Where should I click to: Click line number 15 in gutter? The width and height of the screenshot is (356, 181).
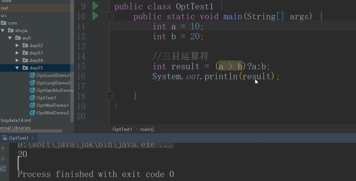(x=81, y=66)
